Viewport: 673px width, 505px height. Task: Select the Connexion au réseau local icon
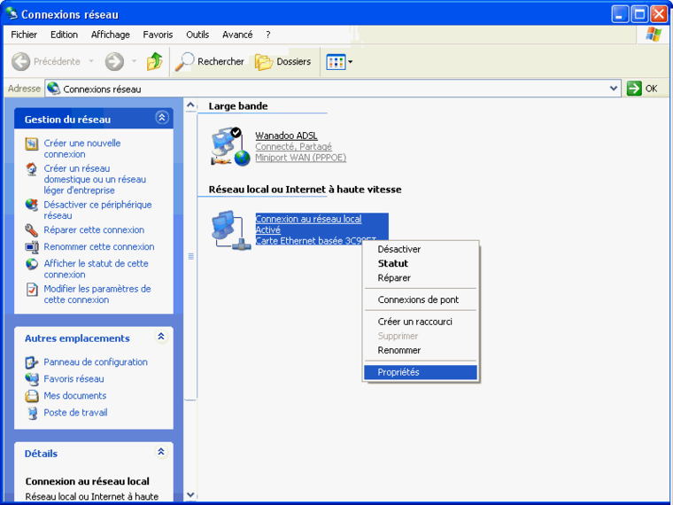(230, 230)
